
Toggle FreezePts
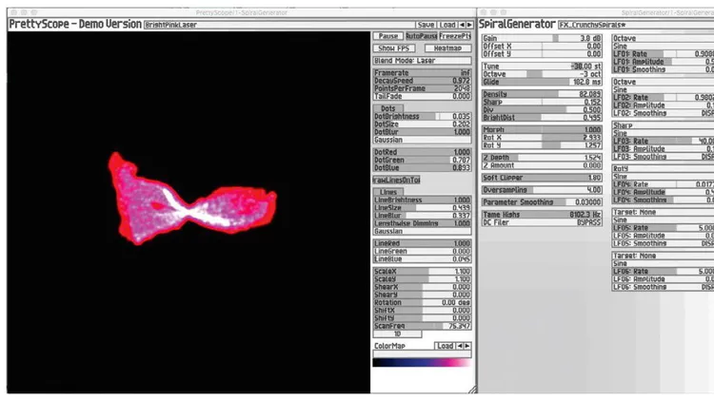tap(455, 36)
